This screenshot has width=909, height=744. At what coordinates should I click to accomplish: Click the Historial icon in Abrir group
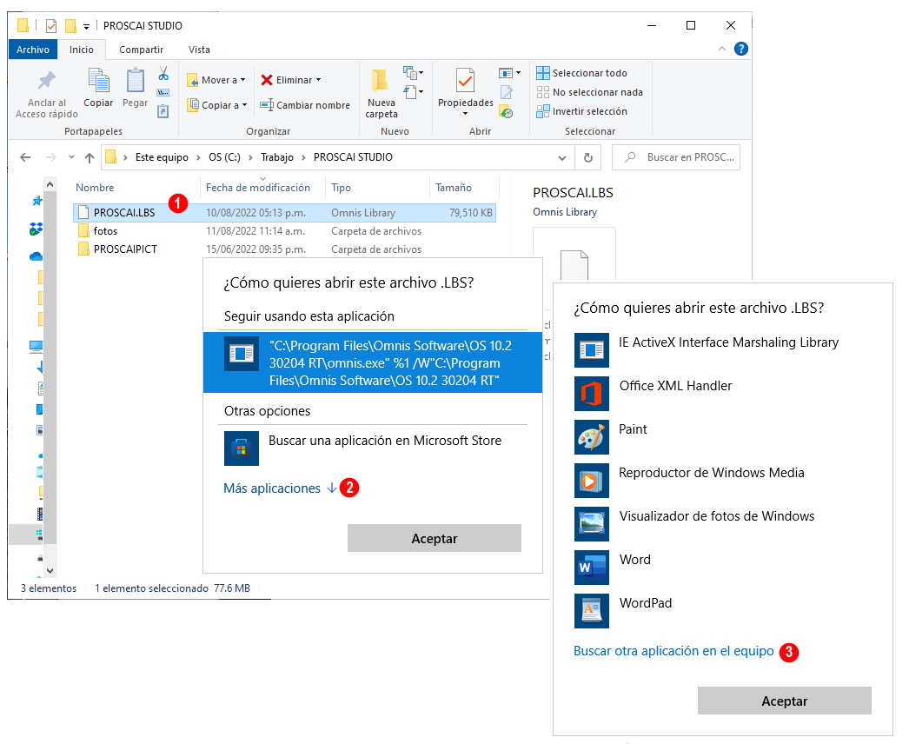click(x=506, y=111)
